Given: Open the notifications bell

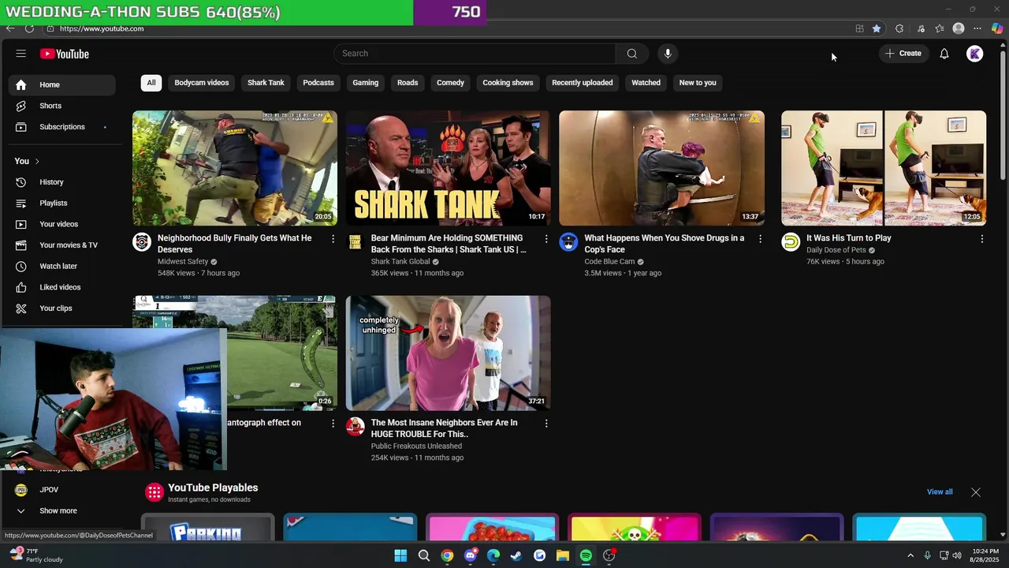Looking at the screenshot, I should pos(944,54).
